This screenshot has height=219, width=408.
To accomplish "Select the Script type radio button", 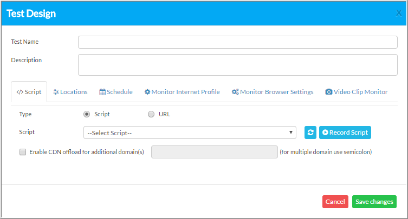I will [87, 114].
